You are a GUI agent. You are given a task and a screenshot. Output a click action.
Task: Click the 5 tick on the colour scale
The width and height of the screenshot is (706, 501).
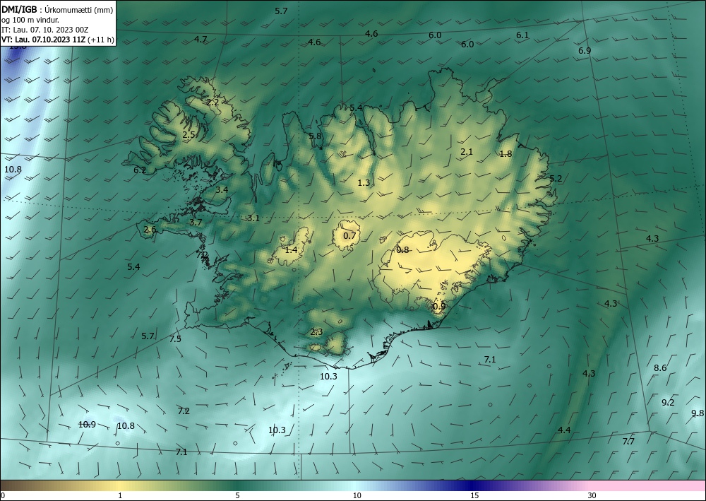click(x=237, y=495)
